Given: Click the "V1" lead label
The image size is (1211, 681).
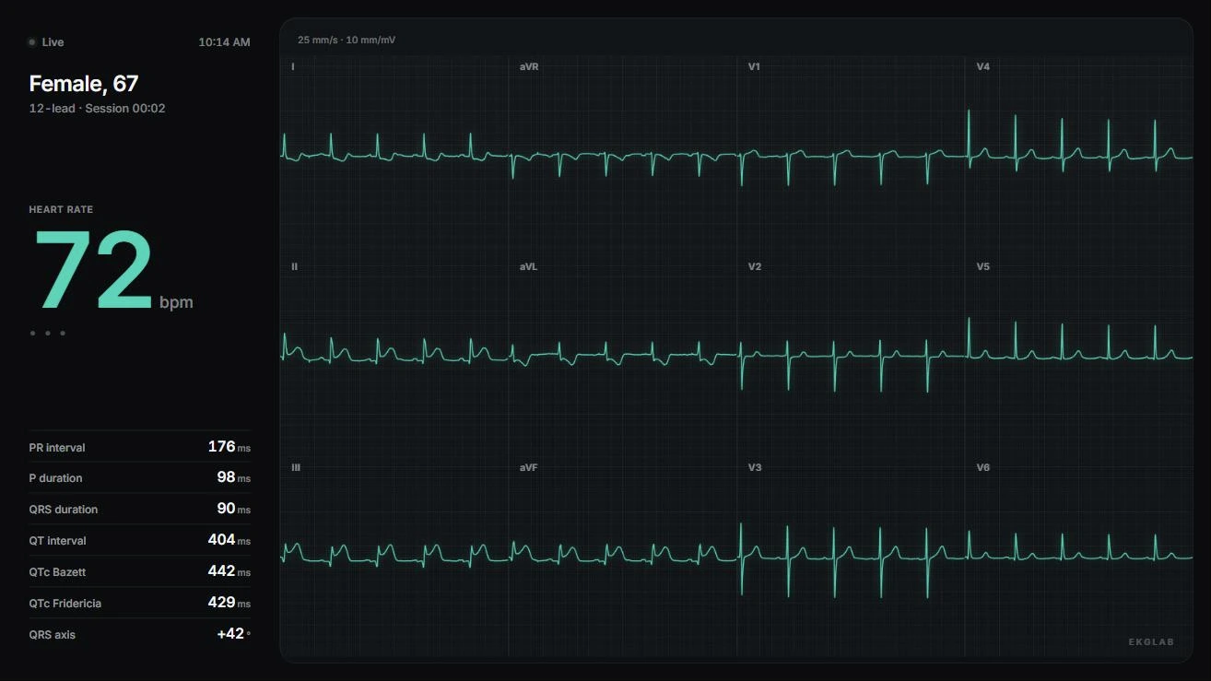Looking at the screenshot, I should (x=754, y=67).
